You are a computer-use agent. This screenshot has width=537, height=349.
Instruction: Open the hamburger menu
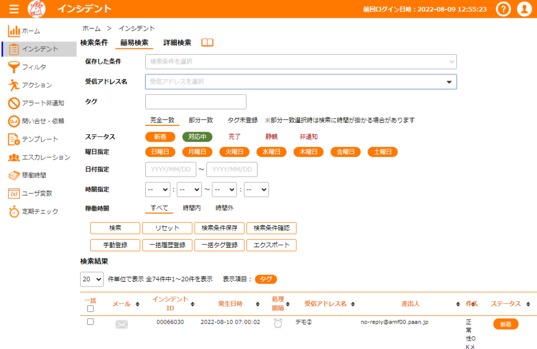point(14,9)
